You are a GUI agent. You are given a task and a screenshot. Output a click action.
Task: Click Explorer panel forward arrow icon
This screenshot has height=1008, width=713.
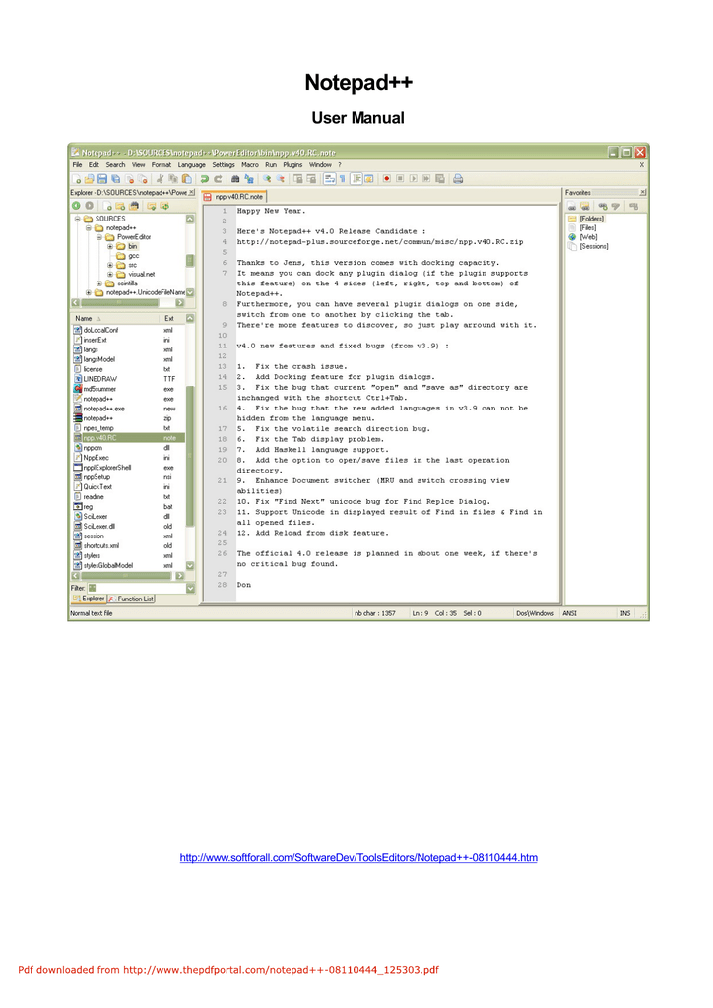[x=90, y=206]
